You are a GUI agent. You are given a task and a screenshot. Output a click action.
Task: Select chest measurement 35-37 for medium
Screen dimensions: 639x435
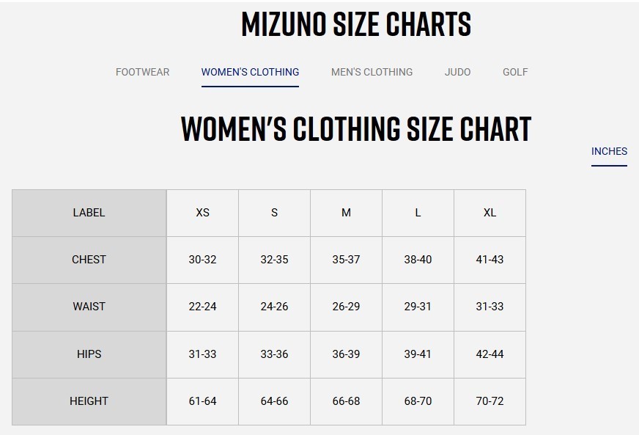(346, 260)
